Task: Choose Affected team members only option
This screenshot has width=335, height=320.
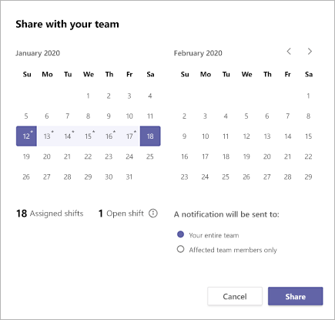Action: (180, 249)
